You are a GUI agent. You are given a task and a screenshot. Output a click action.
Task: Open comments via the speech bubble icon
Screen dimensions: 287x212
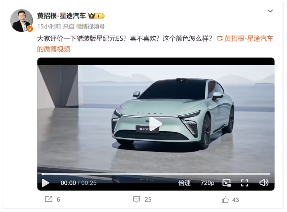coord(136,199)
